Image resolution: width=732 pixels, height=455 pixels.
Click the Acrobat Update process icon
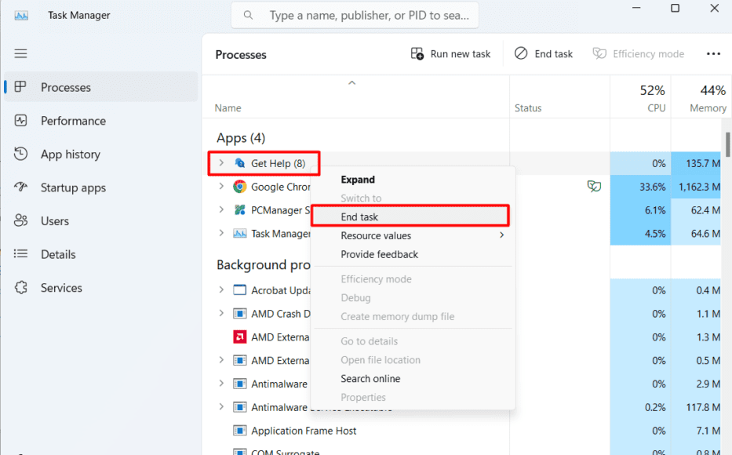coord(239,289)
